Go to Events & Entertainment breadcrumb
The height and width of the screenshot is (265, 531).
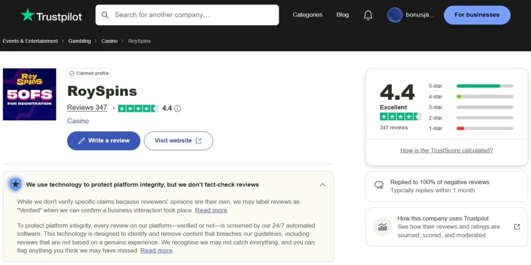[x=31, y=41]
